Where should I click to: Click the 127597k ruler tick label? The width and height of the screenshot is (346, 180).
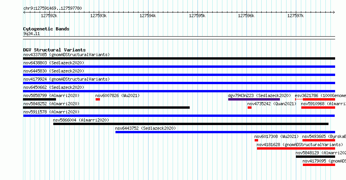(x=295, y=16)
